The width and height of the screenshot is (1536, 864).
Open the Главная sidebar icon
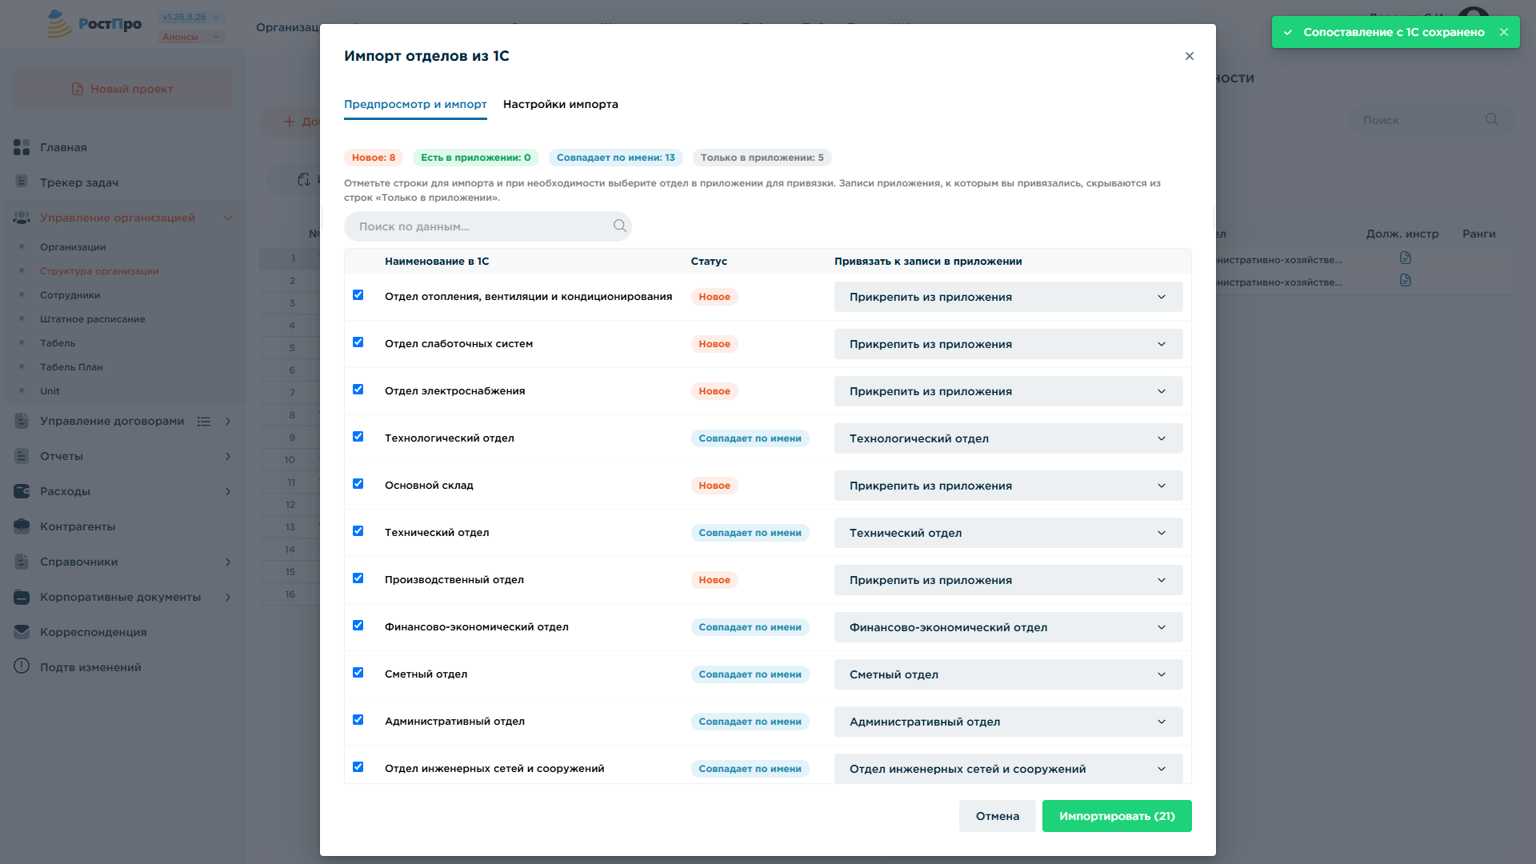22,147
